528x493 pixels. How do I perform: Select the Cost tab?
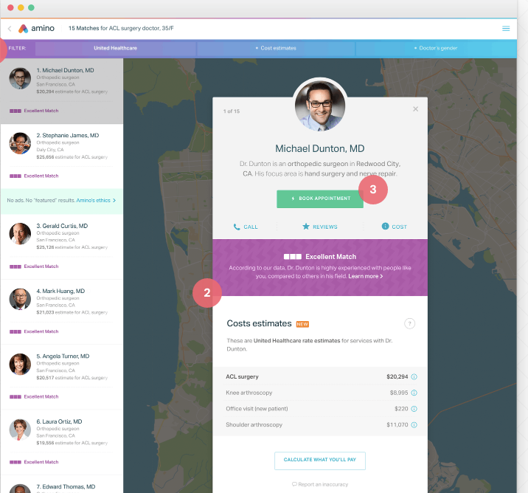(395, 227)
